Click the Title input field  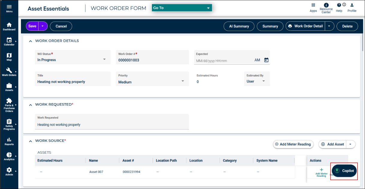tap(73, 79)
